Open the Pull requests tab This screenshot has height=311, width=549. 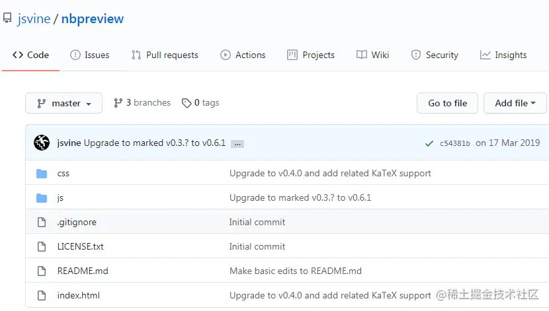(165, 55)
